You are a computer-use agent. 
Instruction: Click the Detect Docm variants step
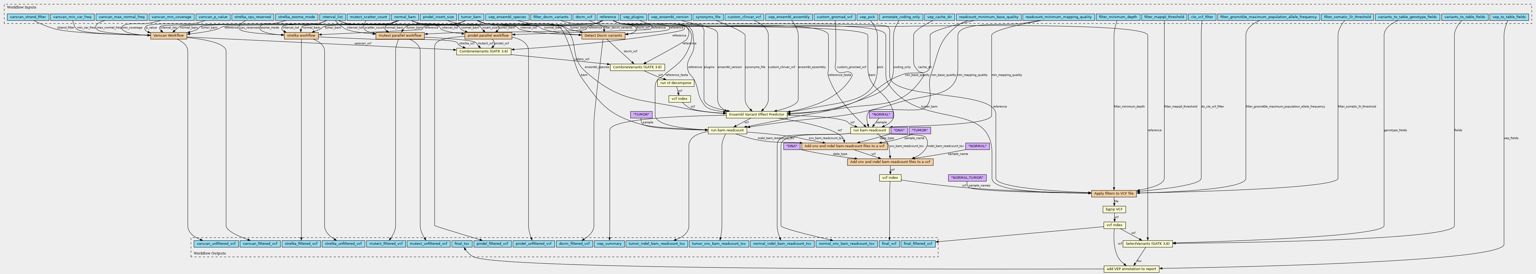pos(603,36)
